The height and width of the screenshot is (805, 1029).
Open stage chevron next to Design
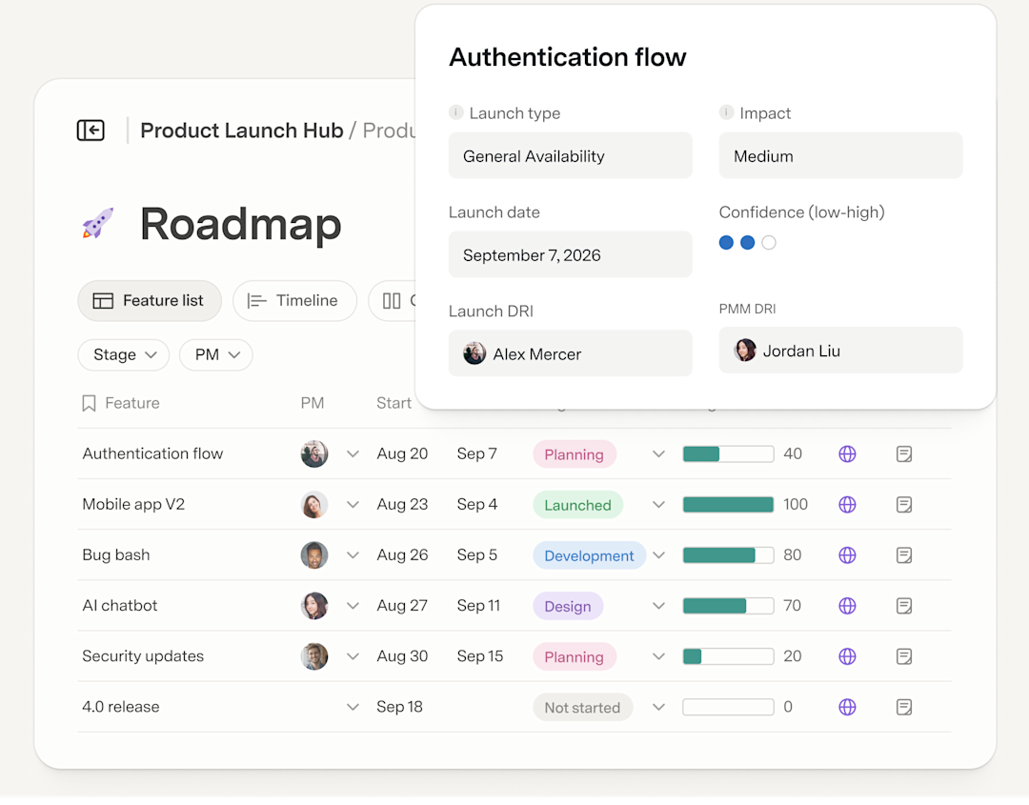tap(658, 605)
